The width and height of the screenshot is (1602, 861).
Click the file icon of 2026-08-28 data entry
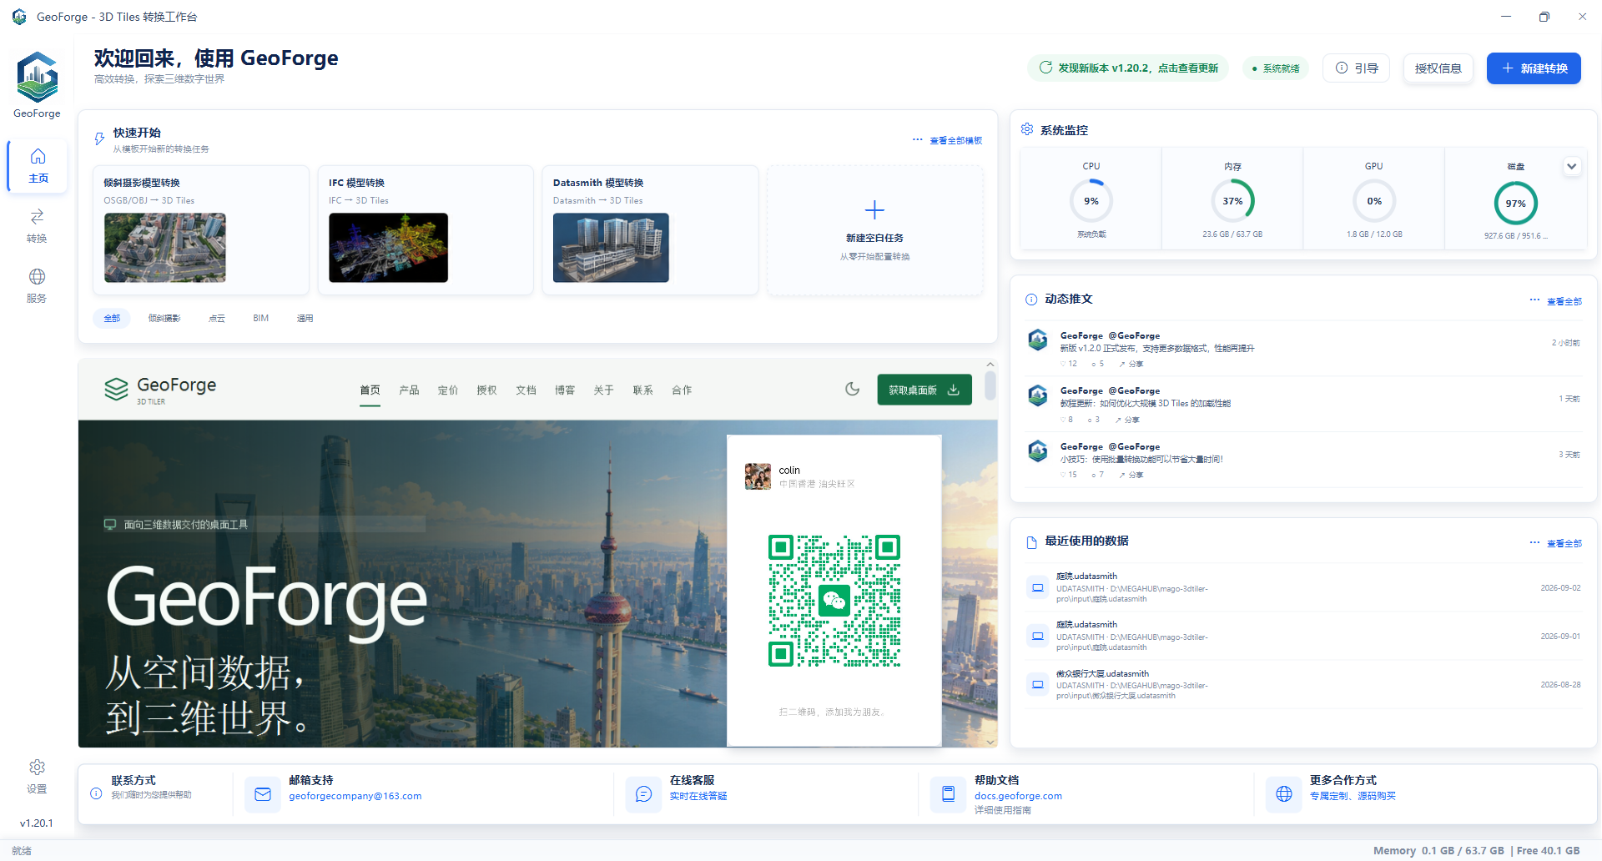(x=1038, y=685)
